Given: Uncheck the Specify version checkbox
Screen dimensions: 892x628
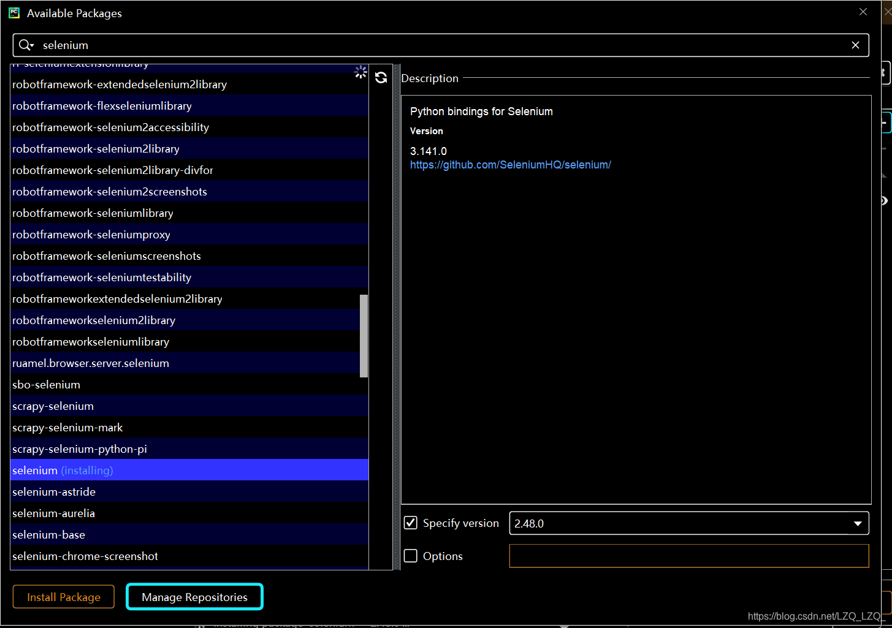Looking at the screenshot, I should tap(411, 523).
